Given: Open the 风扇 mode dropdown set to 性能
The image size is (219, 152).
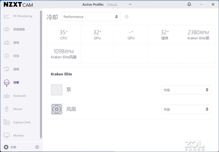Looking at the screenshot, I should (x=186, y=109).
